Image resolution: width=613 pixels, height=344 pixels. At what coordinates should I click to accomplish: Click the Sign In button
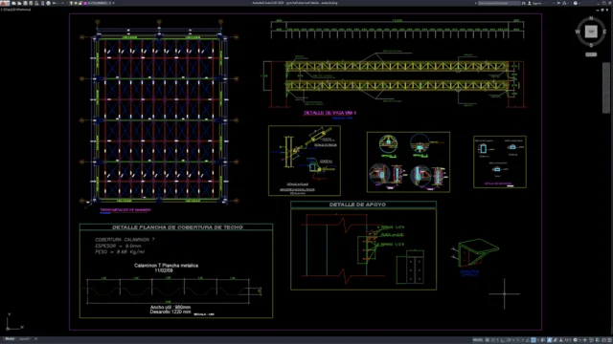pos(534,3)
